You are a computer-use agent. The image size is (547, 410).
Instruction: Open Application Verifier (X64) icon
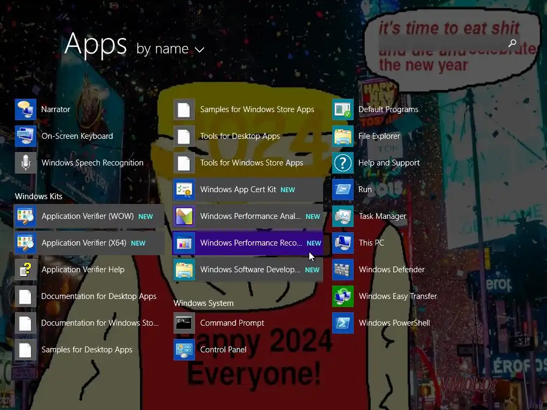coord(26,243)
